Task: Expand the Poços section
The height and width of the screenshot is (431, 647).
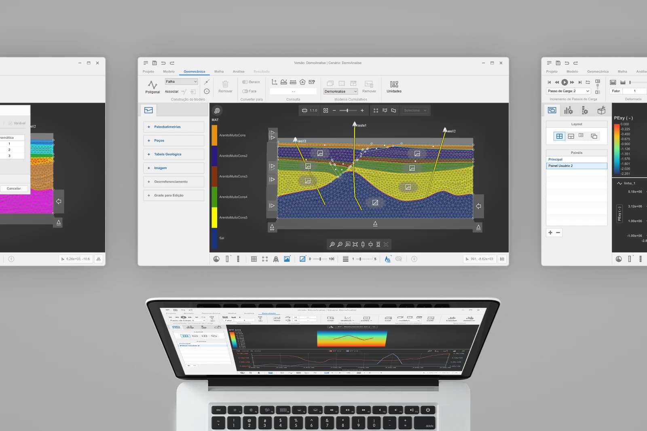Action: pos(173,141)
